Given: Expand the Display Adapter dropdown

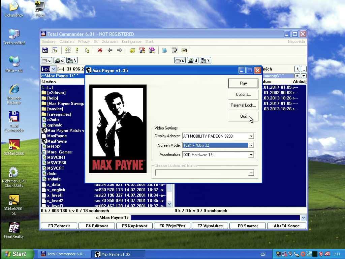Looking at the screenshot, I should (x=251, y=136).
